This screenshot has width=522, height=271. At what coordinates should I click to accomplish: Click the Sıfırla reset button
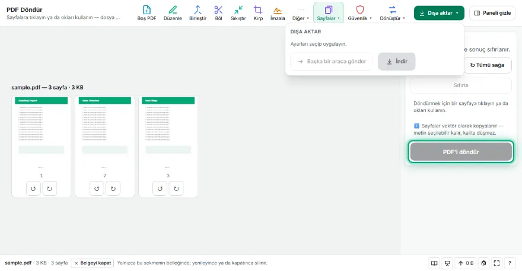[461, 85]
